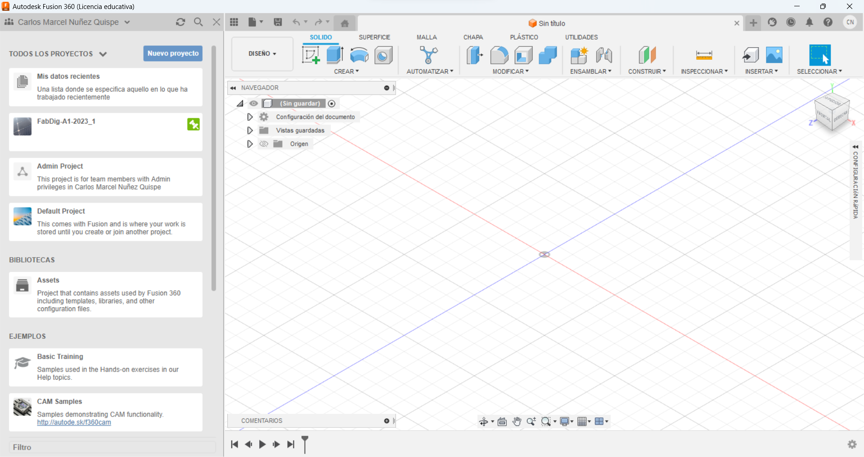Toggle visibility of the unsaved root component
The image size is (864, 457).
pyautogui.click(x=254, y=103)
